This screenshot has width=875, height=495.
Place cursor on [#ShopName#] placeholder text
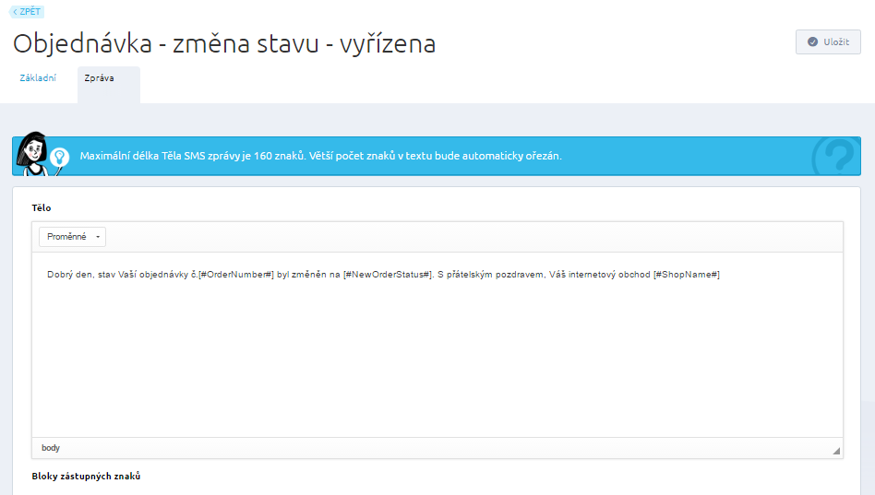click(x=687, y=275)
